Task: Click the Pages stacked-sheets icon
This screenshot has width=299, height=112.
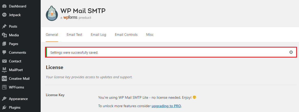Action: pos(4,44)
